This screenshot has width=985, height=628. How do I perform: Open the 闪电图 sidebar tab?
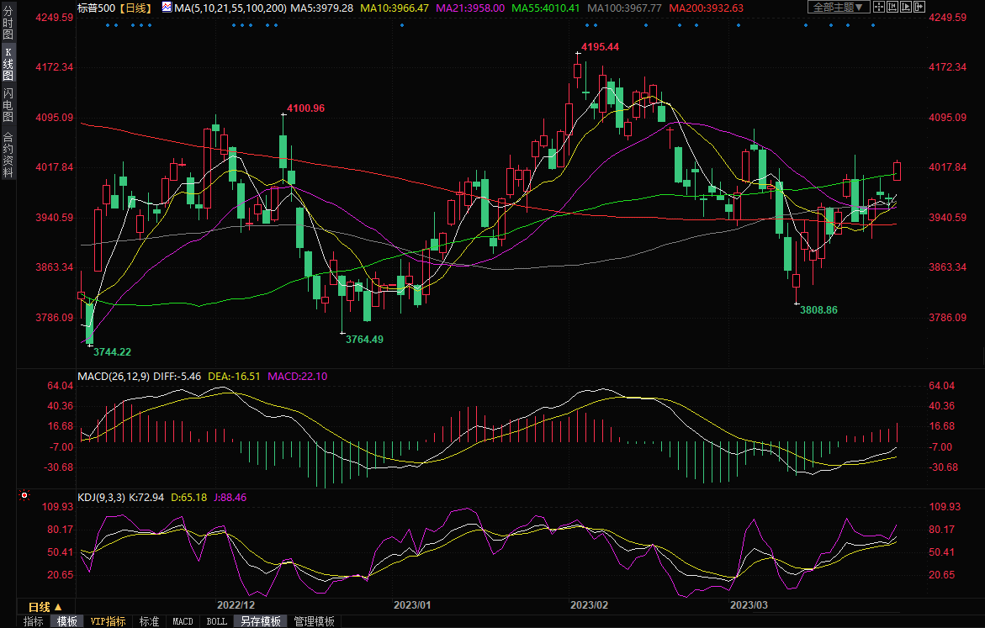click(x=8, y=105)
